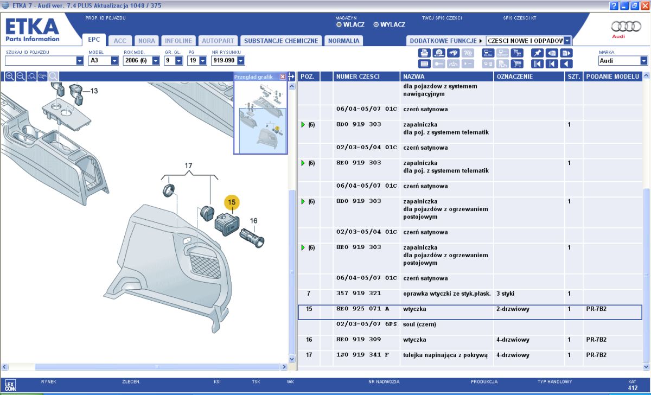Open the GR. GL. 9 dropdown
The image size is (651, 395).
[180, 61]
